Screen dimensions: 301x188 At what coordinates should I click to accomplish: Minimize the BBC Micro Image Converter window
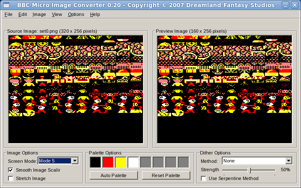285,5
